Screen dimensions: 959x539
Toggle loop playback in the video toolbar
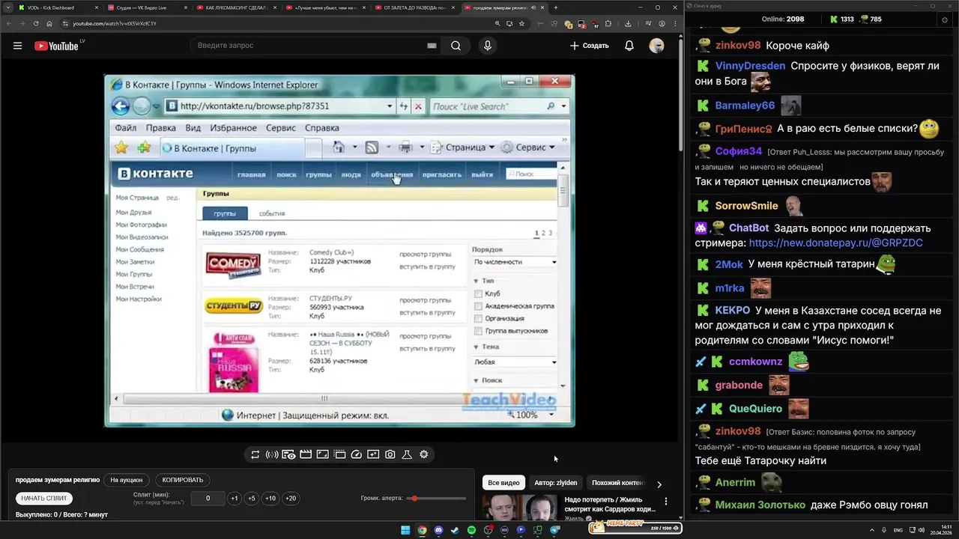(255, 454)
